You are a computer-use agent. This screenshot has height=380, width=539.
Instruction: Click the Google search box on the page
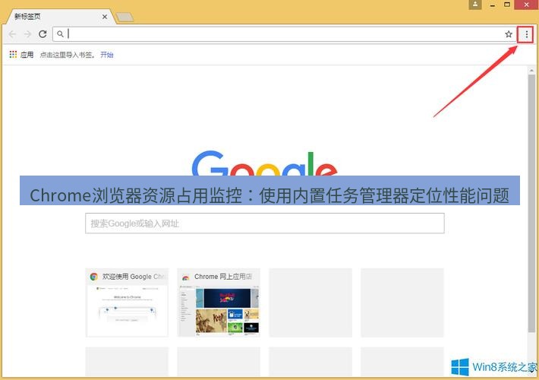click(x=265, y=223)
